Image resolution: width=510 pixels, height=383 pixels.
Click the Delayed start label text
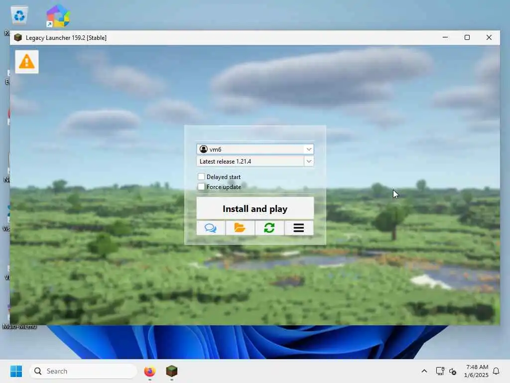pos(224,177)
